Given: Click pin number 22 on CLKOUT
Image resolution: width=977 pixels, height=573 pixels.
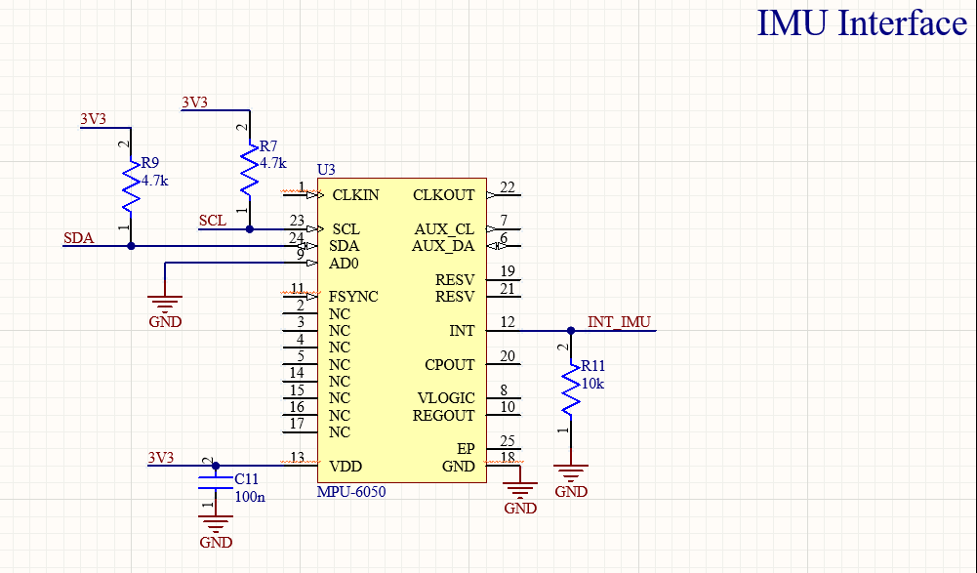Looking at the screenshot, I should coord(508,187).
